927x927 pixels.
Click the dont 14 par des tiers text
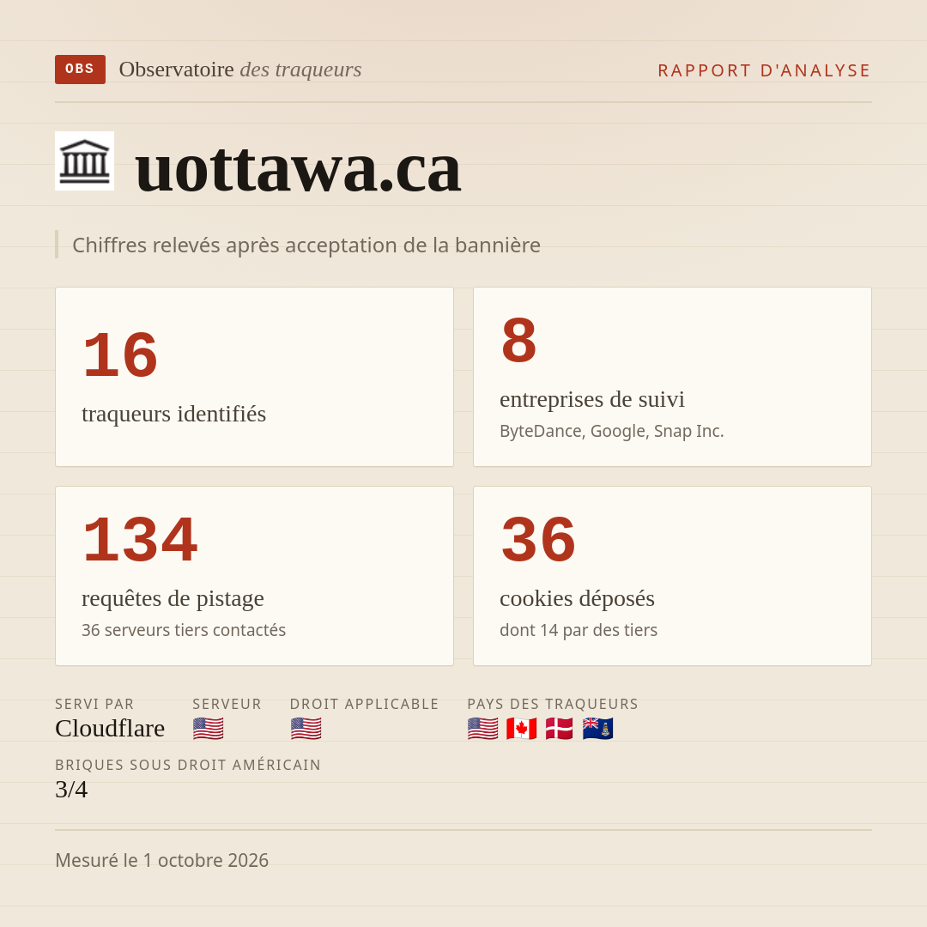(x=579, y=630)
